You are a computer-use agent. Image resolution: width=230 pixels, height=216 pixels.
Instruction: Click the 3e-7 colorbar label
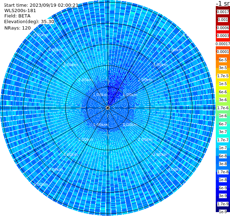pos(223,132)
